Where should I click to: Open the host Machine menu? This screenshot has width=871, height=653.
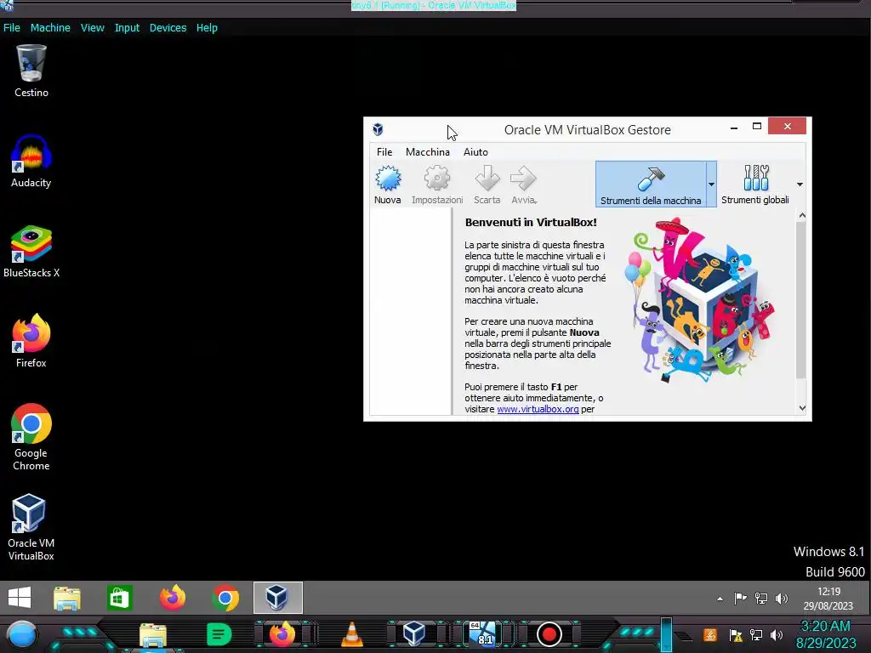(50, 28)
